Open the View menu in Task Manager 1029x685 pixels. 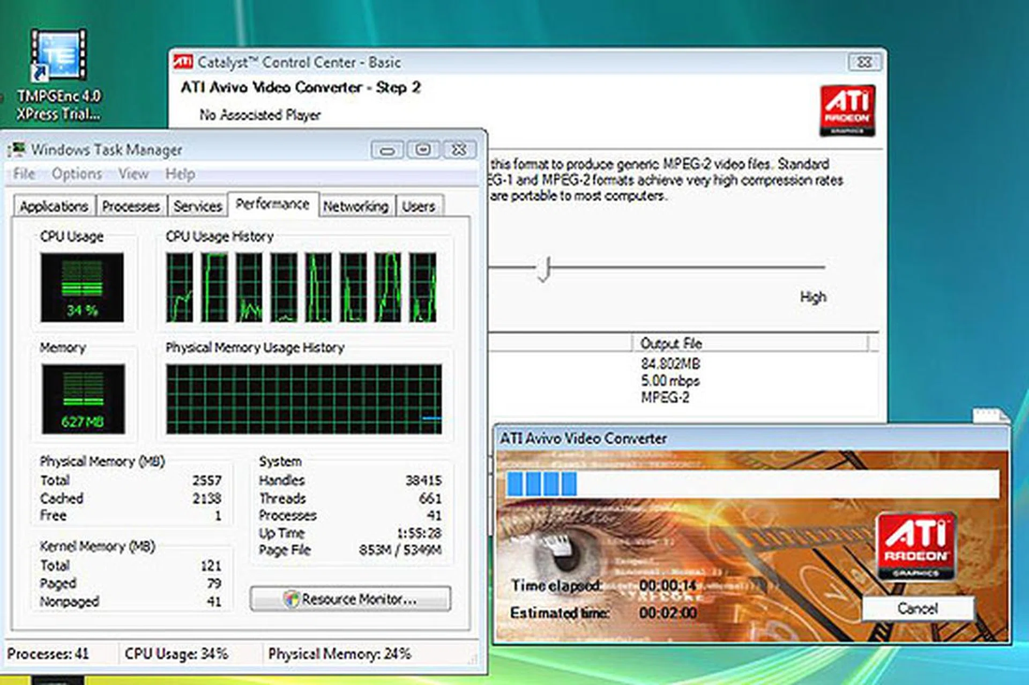(x=133, y=174)
